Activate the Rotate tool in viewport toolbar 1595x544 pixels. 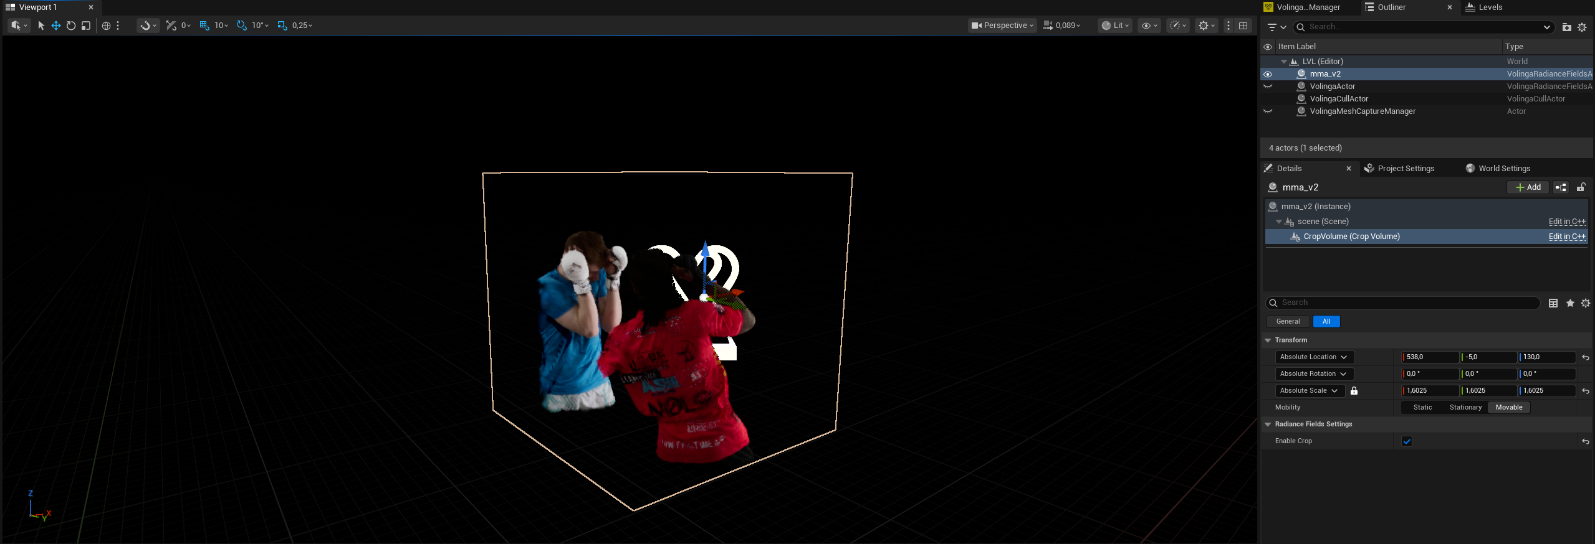71,26
